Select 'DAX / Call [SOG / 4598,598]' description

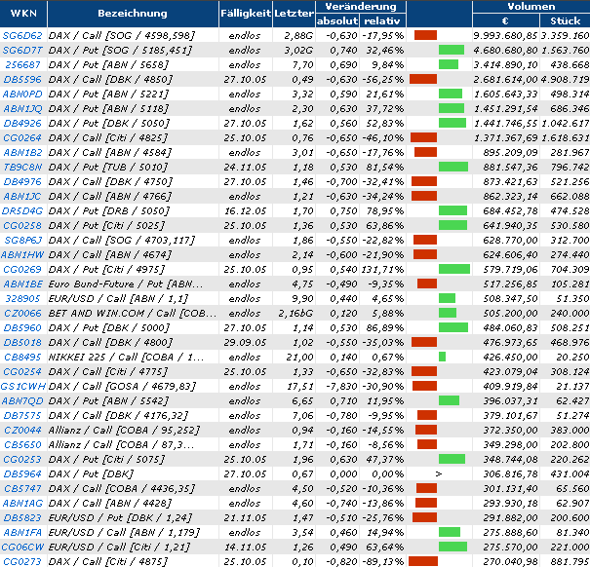click(122, 36)
